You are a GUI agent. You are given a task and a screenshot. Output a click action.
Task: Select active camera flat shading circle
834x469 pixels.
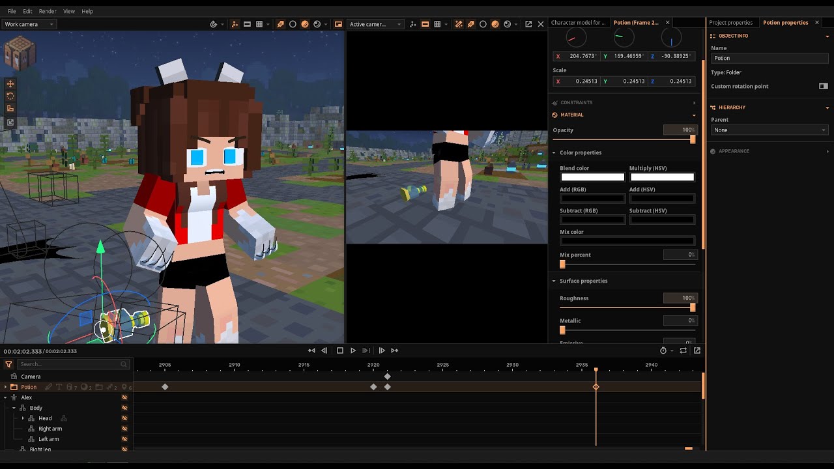point(483,24)
